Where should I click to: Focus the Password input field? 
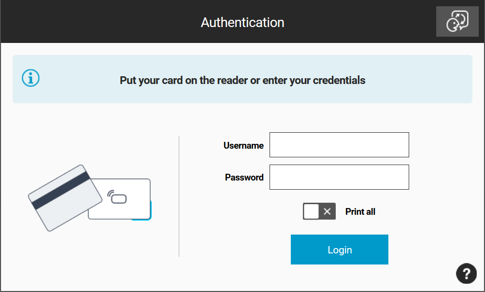pyautogui.click(x=339, y=177)
